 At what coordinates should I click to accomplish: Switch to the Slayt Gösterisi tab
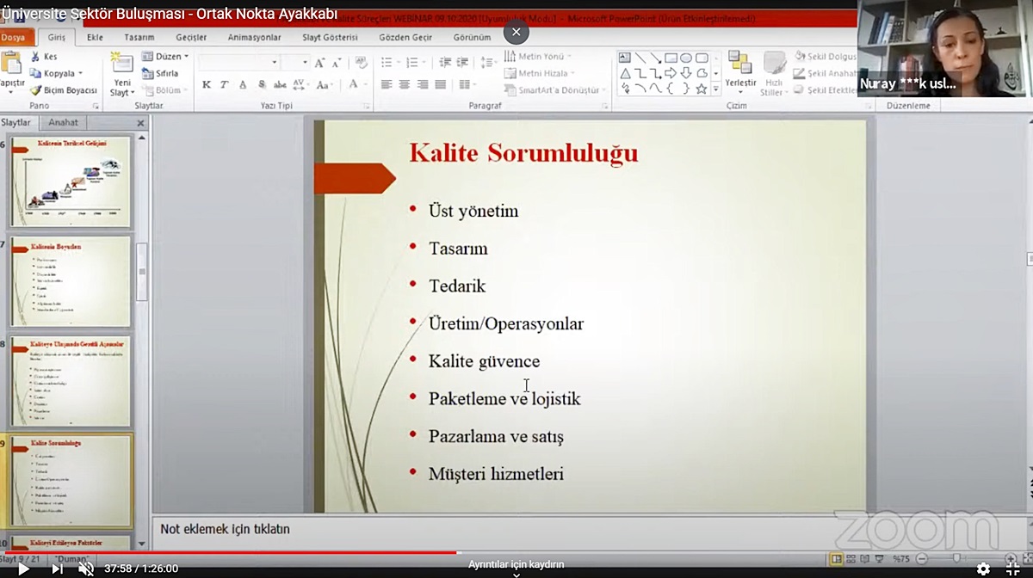click(x=330, y=38)
